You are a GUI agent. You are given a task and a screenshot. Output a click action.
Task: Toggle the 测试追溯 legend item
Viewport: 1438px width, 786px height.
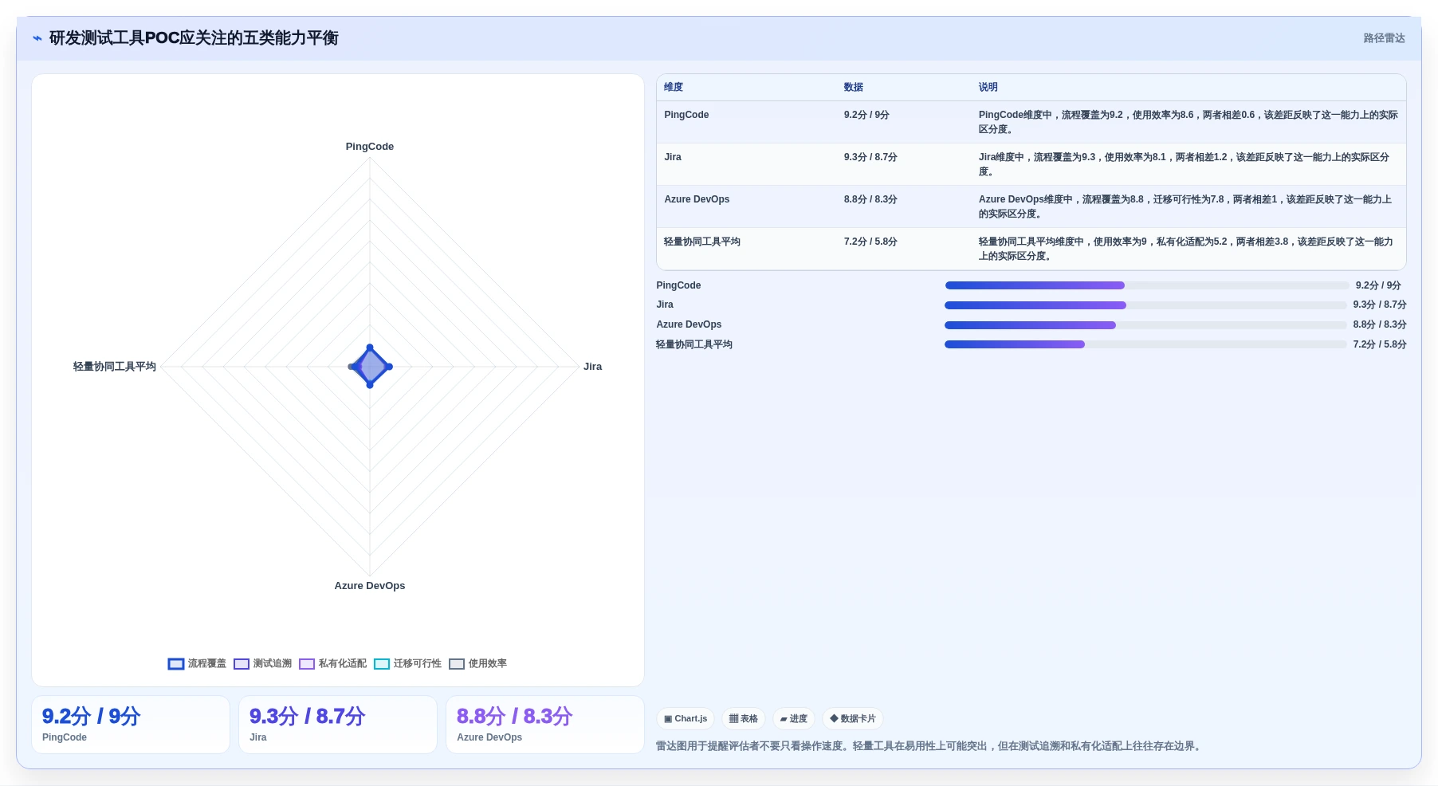(262, 663)
